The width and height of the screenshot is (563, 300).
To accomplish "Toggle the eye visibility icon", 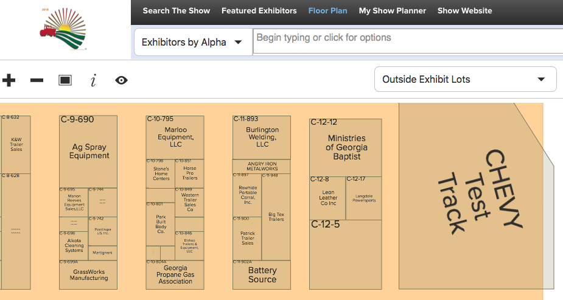I will point(121,80).
